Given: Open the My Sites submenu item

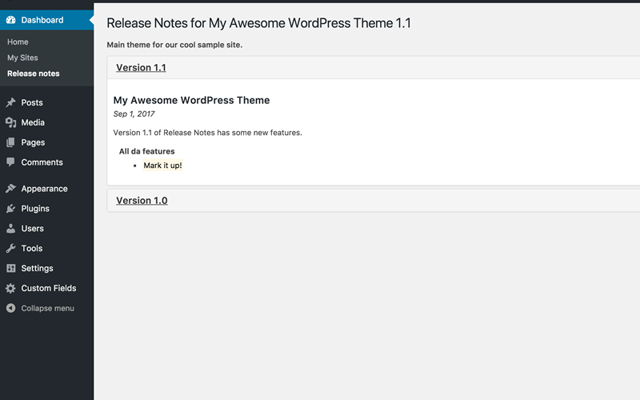Looking at the screenshot, I should [x=22, y=58].
